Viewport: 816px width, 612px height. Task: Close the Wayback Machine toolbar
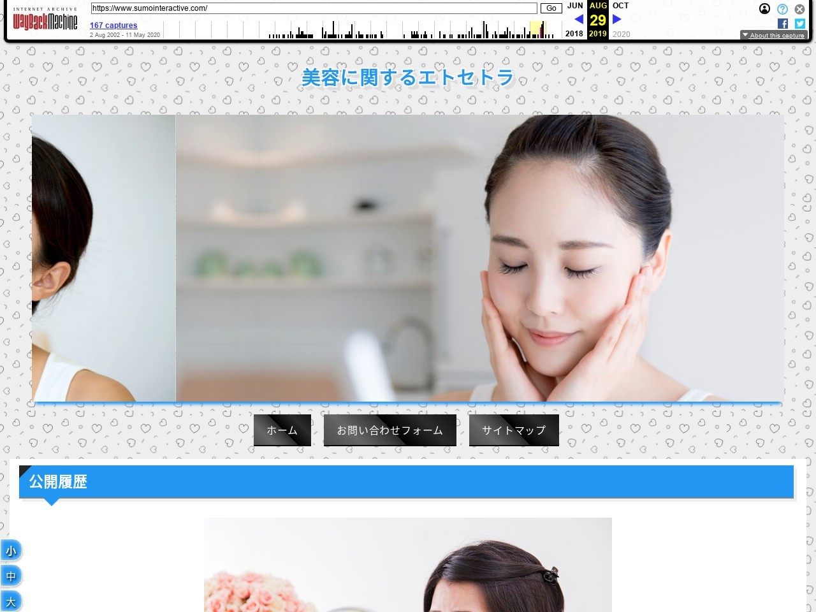[x=799, y=9]
